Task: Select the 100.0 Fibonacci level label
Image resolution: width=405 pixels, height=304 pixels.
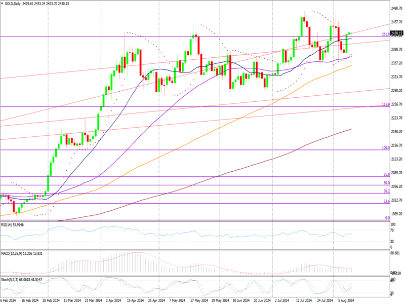Action: click(x=385, y=148)
